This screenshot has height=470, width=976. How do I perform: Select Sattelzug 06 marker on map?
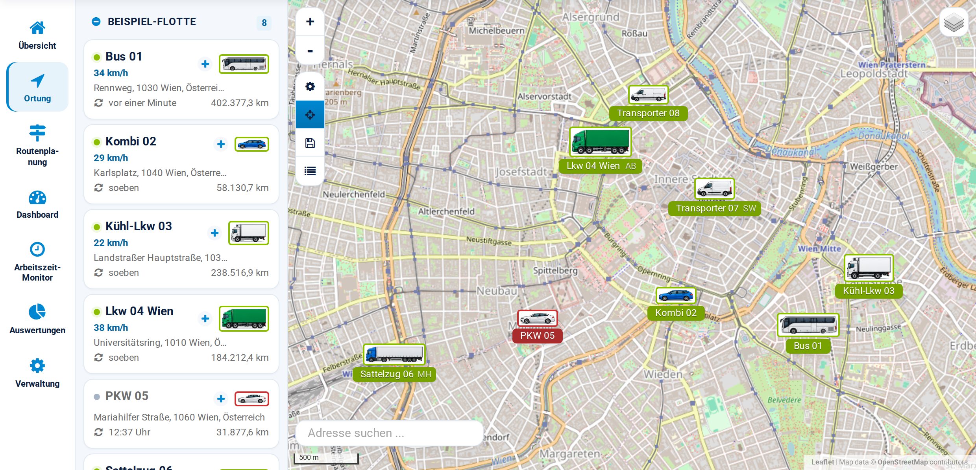coord(394,354)
